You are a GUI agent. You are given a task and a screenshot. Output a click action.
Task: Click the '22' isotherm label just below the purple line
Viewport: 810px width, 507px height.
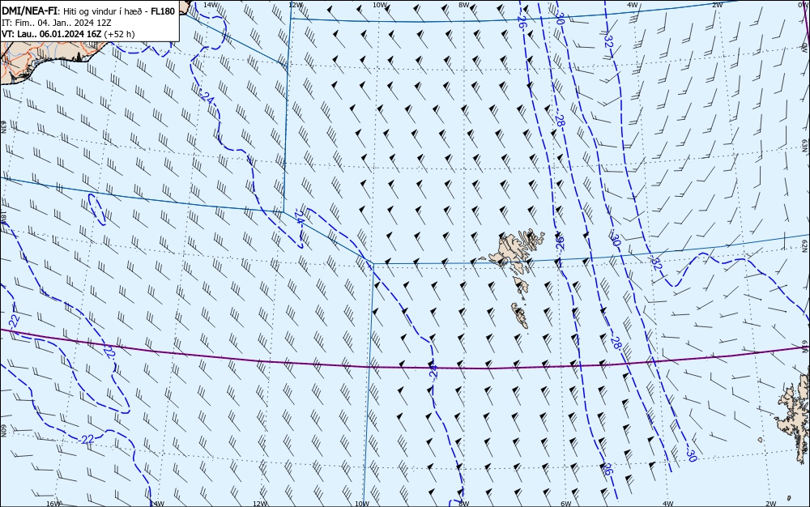108,352
